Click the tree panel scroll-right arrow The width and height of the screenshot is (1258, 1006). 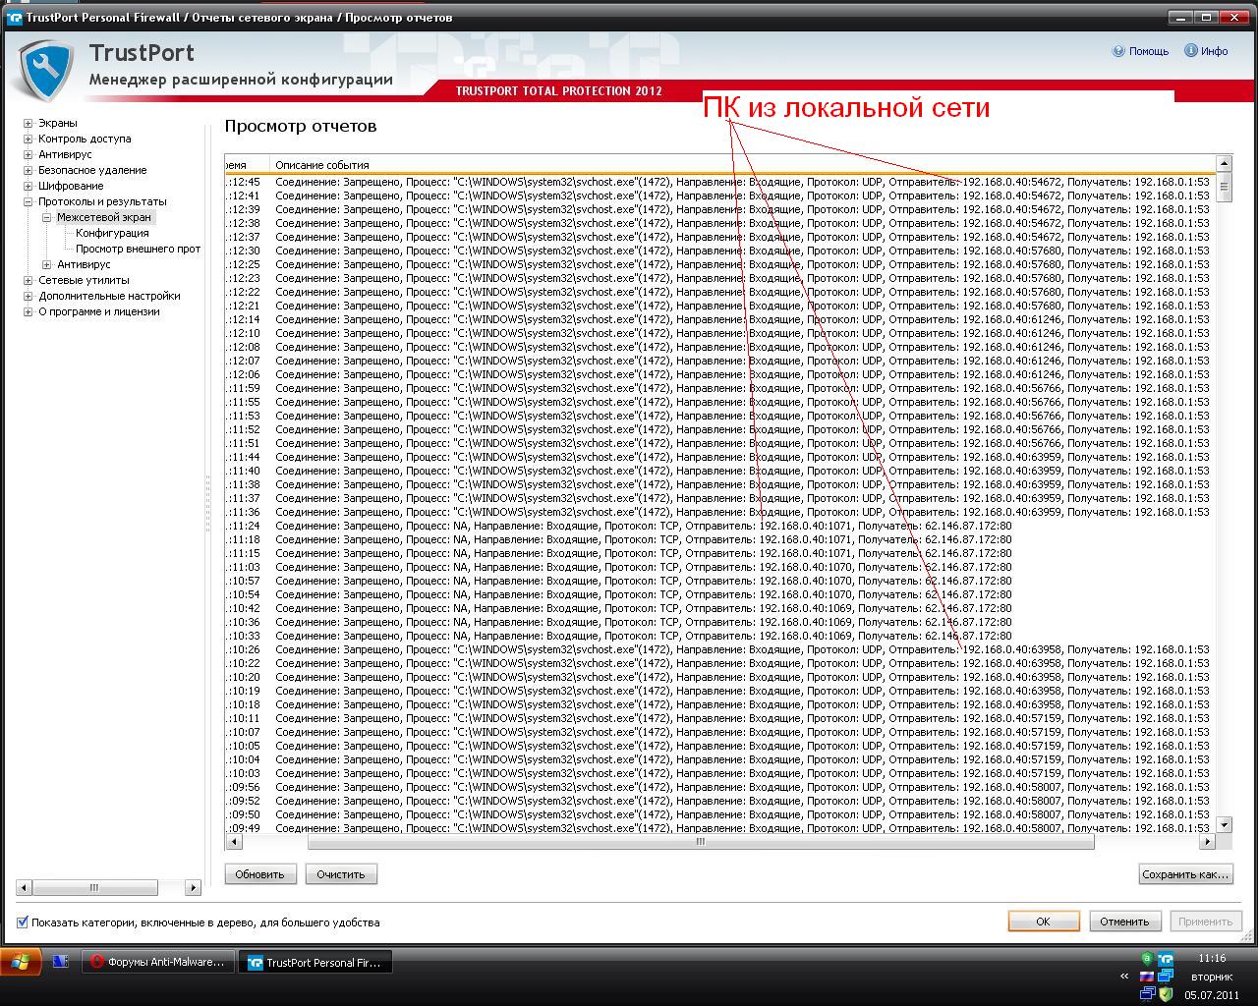pos(193,888)
